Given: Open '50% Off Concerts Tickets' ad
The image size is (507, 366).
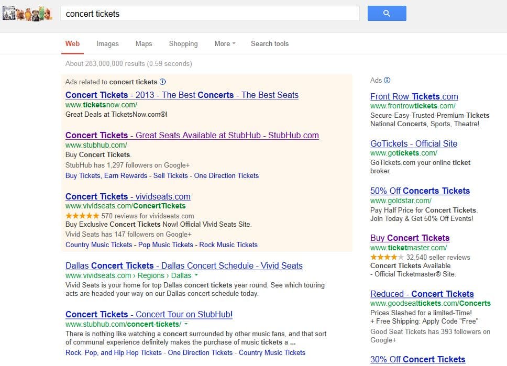Looking at the screenshot, I should tap(420, 191).
